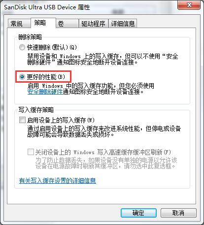
Task: Click the description text under 启用设备上的写入缓存
Action: point(104,131)
